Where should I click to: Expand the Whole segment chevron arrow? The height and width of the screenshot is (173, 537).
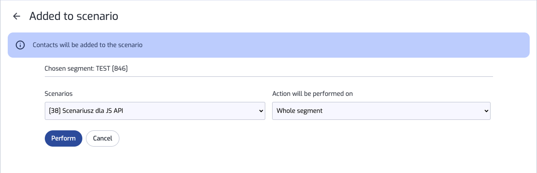(486, 111)
